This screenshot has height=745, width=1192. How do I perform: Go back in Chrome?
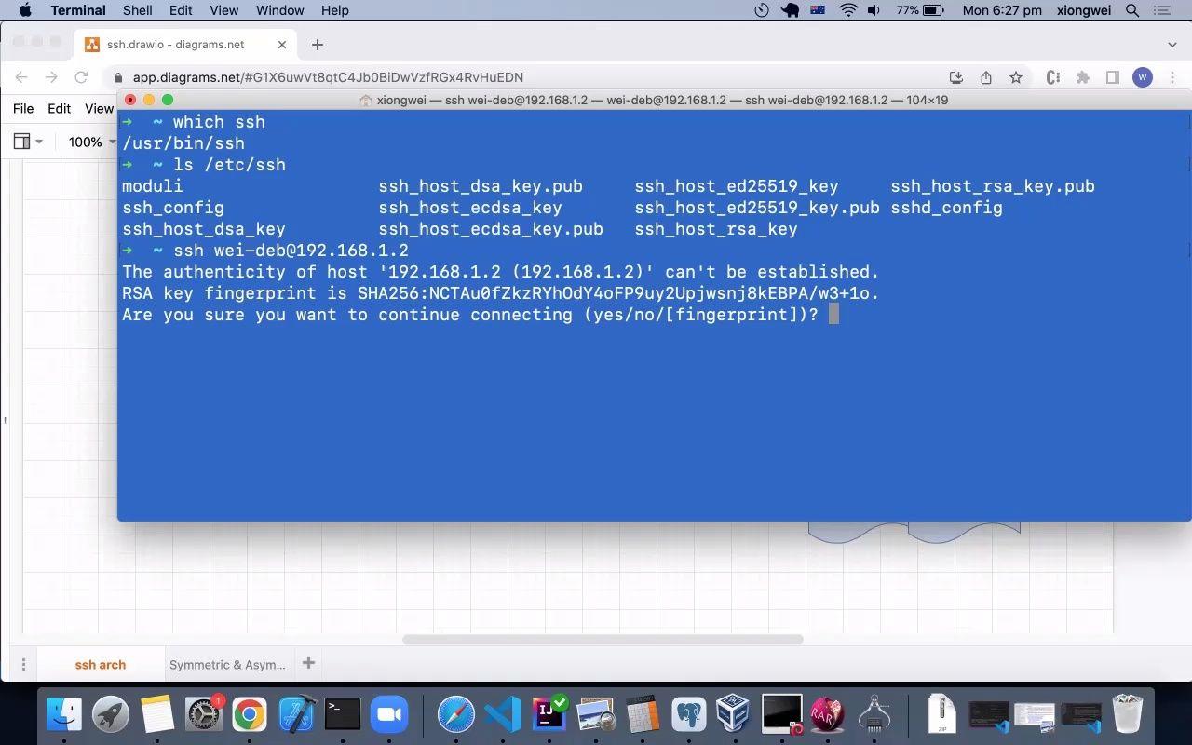[x=21, y=77]
